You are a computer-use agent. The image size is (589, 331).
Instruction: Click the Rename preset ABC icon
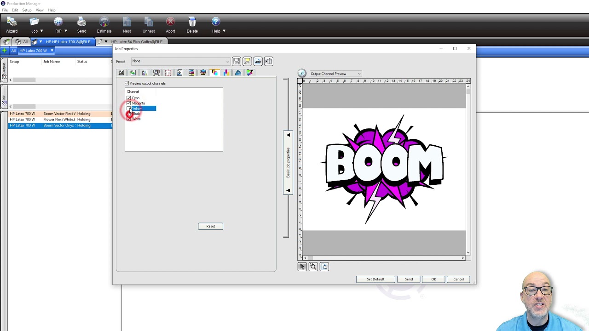258,61
